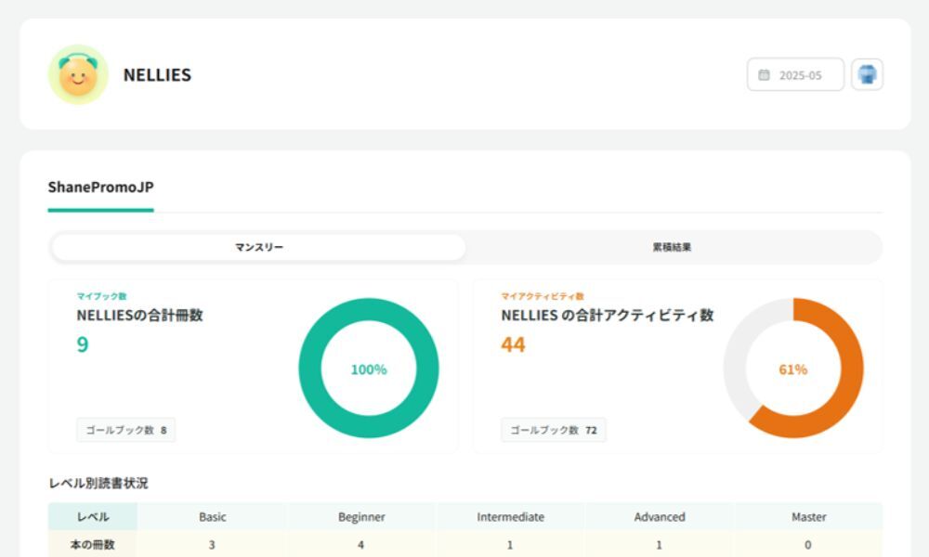Click the blue printer icon button
The width and height of the screenshot is (929, 557).
click(x=867, y=75)
